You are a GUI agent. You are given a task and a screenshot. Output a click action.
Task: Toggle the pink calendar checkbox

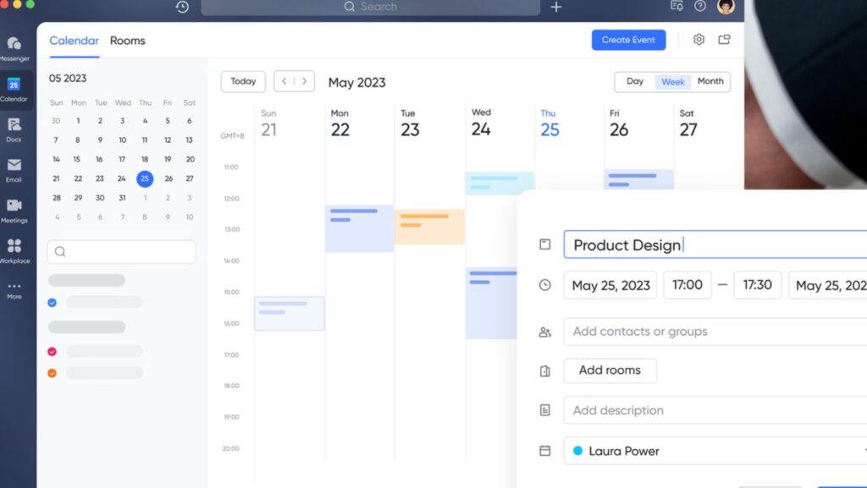pos(52,352)
